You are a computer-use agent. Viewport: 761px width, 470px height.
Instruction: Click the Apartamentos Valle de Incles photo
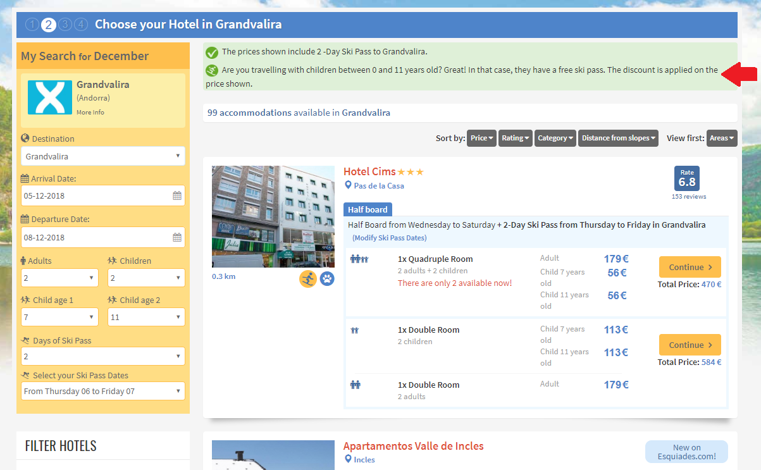pos(273,455)
